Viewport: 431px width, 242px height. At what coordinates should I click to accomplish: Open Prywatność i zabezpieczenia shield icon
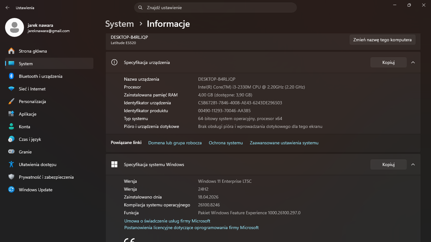pyautogui.click(x=11, y=177)
